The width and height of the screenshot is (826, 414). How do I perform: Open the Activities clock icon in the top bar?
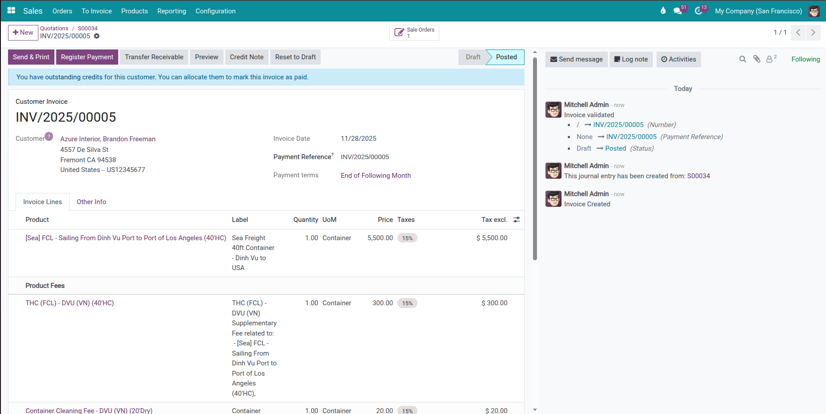click(698, 11)
